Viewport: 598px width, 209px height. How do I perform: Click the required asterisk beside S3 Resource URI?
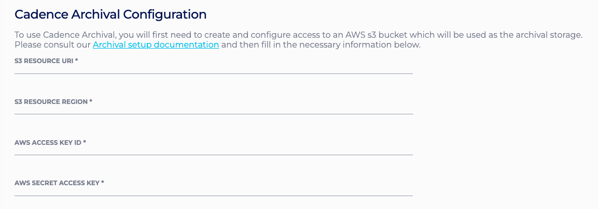click(x=77, y=61)
